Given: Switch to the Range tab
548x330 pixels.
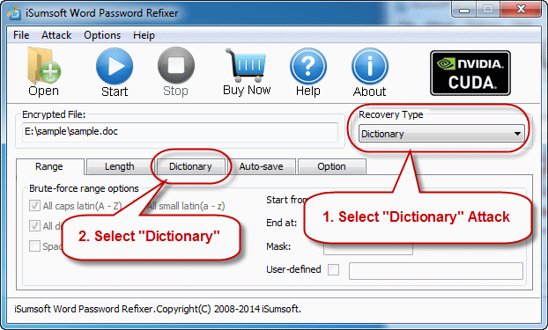Looking at the screenshot, I should coord(49,166).
